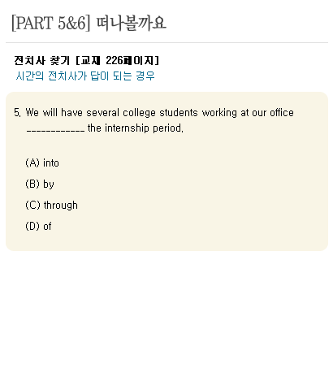The image size is (333, 390).
Task: Click the word "by" in option B
Action: (x=49, y=184)
